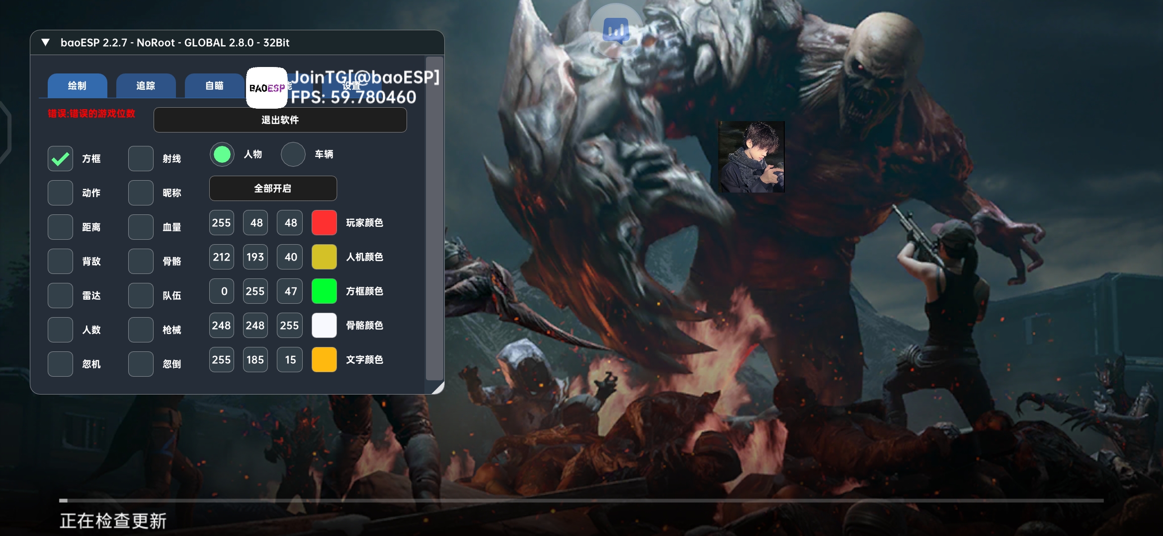Click the 退出软件 button

point(280,120)
